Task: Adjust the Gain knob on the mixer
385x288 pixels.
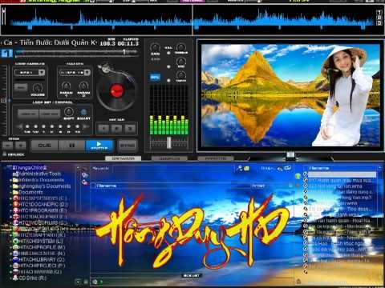Action: 155,47
